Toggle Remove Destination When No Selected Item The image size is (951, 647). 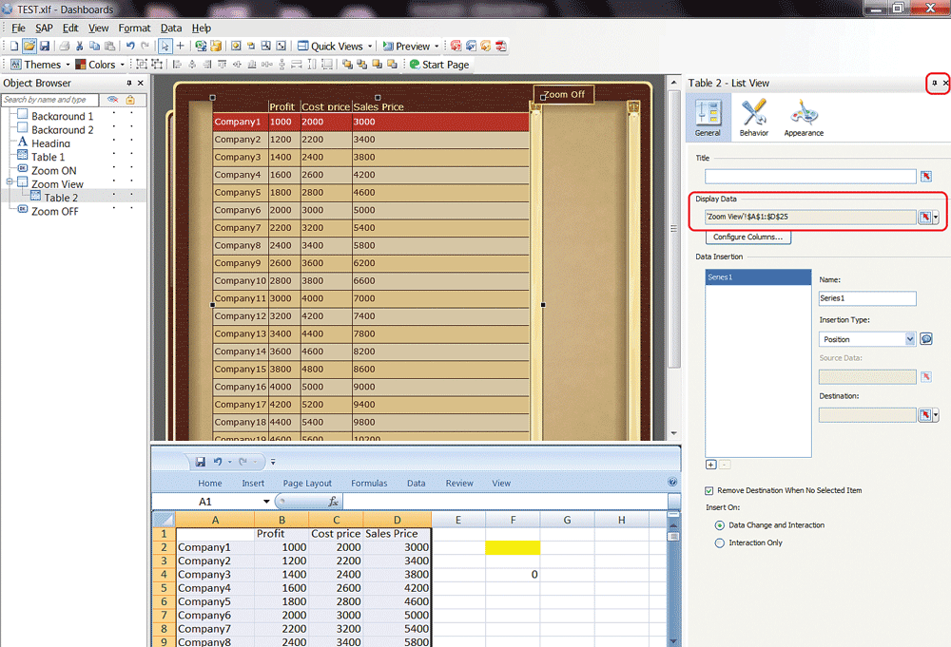tap(709, 490)
